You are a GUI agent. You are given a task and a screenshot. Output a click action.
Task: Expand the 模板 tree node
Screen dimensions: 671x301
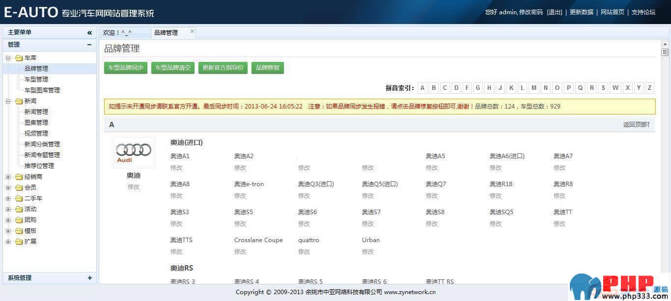tap(8, 231)
